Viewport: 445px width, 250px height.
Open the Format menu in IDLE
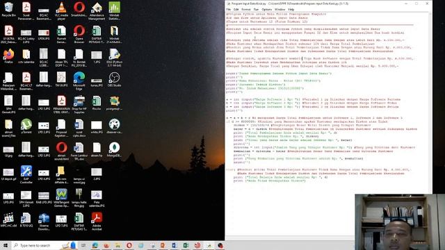click(x=245, y=9)
